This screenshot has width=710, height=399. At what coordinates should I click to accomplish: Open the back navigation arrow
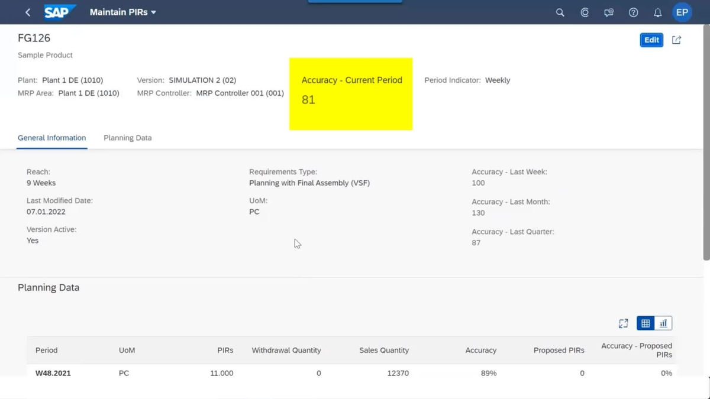27,12
